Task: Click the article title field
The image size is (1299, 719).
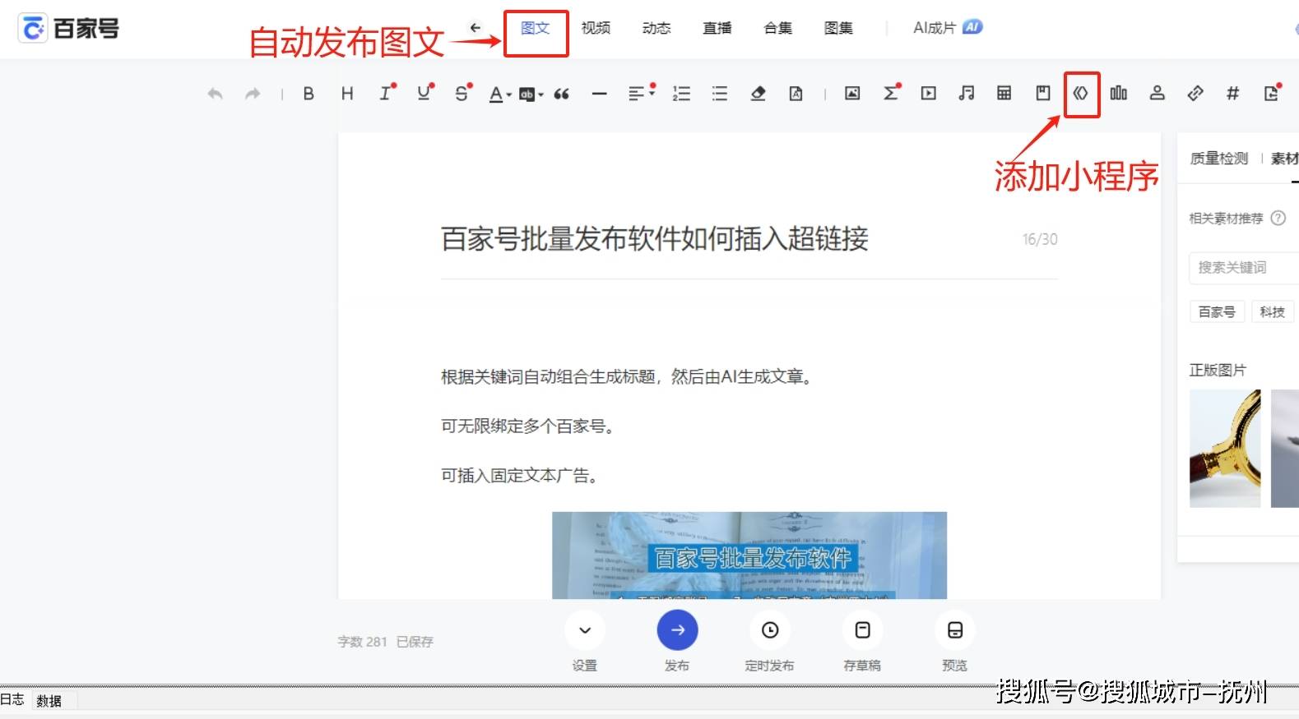Action: tap(749, 239)
